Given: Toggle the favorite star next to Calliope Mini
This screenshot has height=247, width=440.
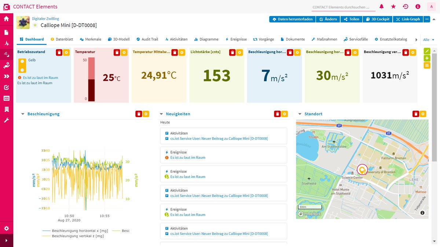Looking at the screenshot, I should 35,25.
